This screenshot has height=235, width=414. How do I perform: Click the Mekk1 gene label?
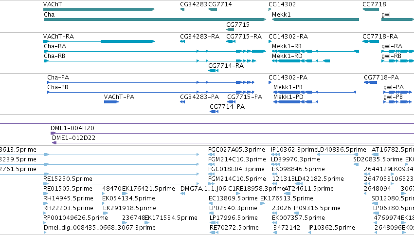coord(281,15)
